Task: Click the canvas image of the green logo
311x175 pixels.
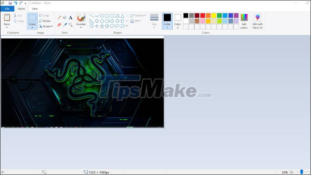Action: (82, 83)
